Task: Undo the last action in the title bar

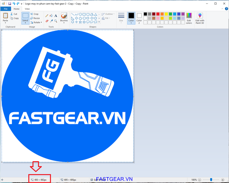Action: 14,4
